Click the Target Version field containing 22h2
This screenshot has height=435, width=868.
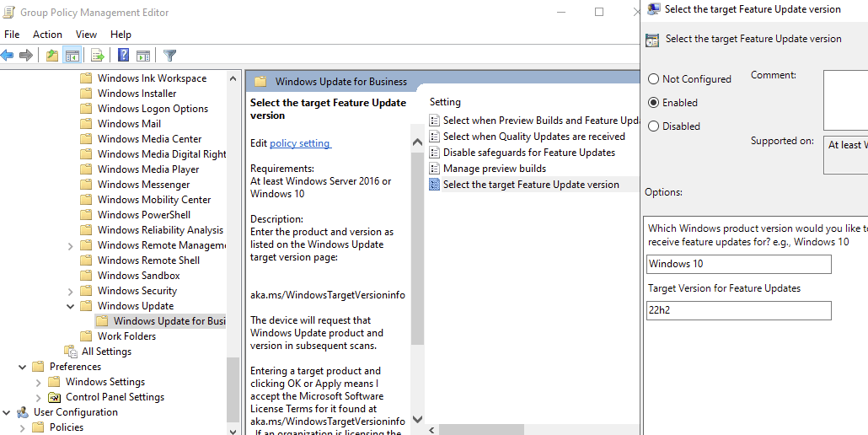[x=738, y=310]
